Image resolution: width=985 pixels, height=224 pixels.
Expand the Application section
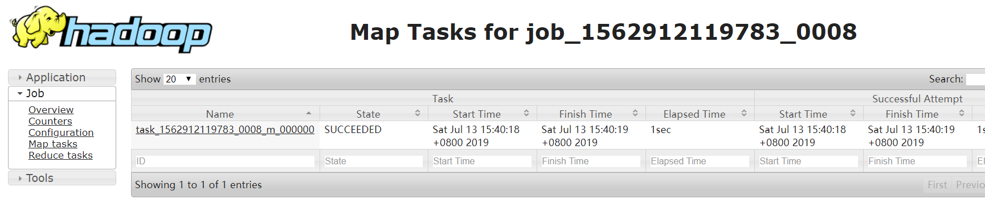(62, 77)
